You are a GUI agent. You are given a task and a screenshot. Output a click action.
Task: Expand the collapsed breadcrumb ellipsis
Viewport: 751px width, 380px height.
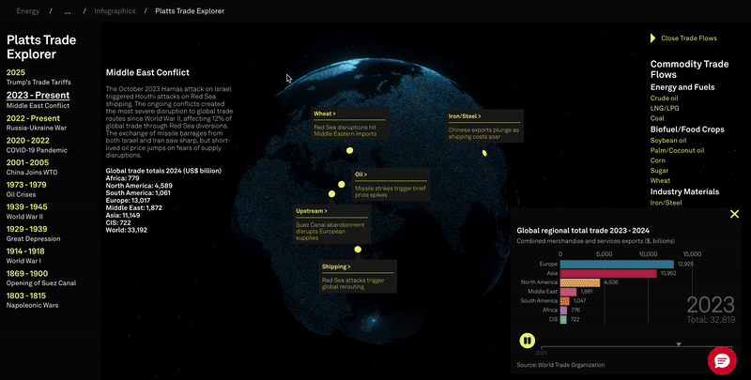click(x=68, y=11)
